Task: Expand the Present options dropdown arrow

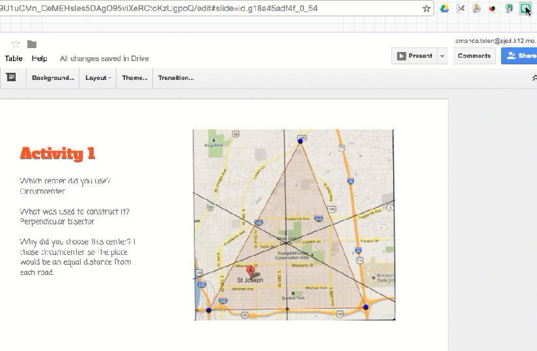Action: click(x=443, y=56)
